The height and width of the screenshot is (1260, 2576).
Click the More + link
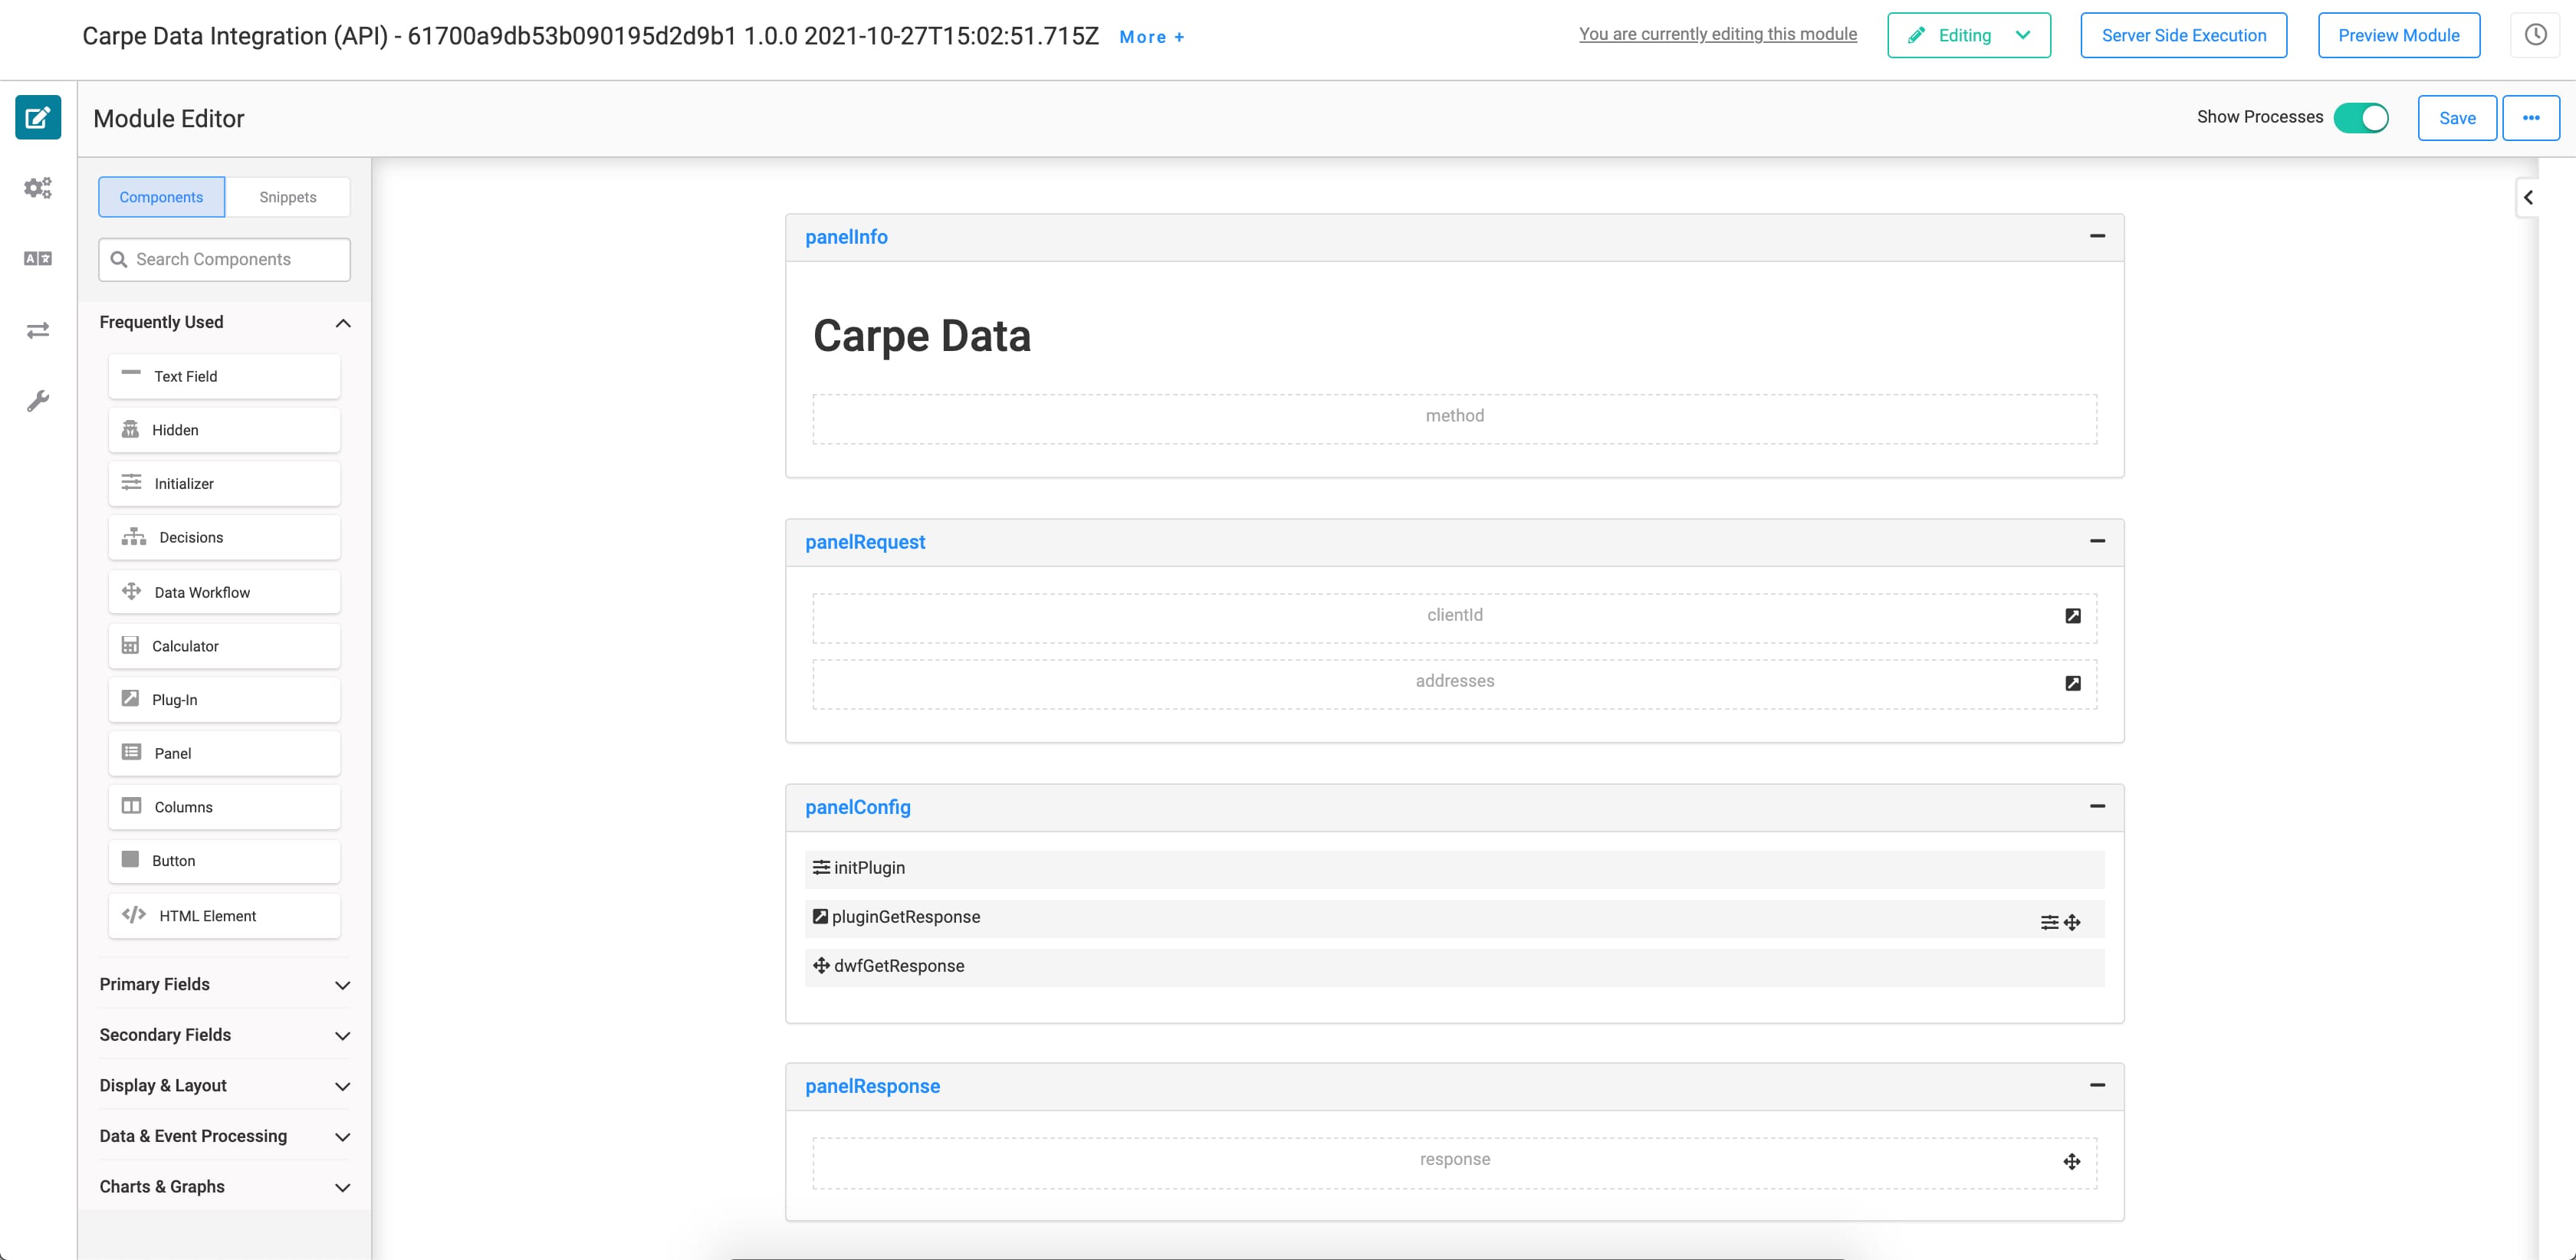[x=1152, y=37]
